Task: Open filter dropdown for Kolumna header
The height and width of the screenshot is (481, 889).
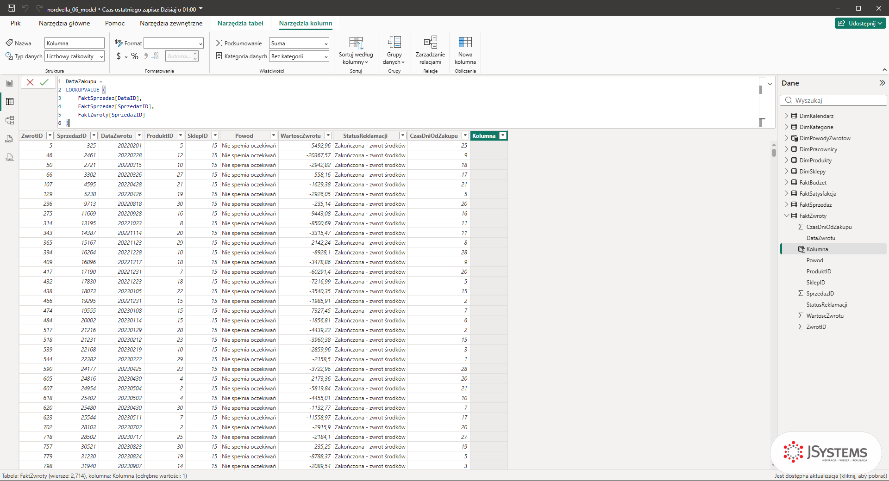Action: pos(503,136)
